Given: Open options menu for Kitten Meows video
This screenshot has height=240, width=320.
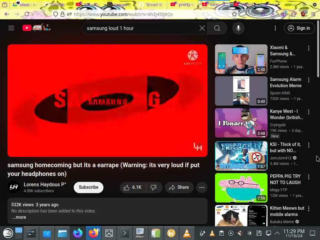Looking at the screenshot, I should (308, 208).
